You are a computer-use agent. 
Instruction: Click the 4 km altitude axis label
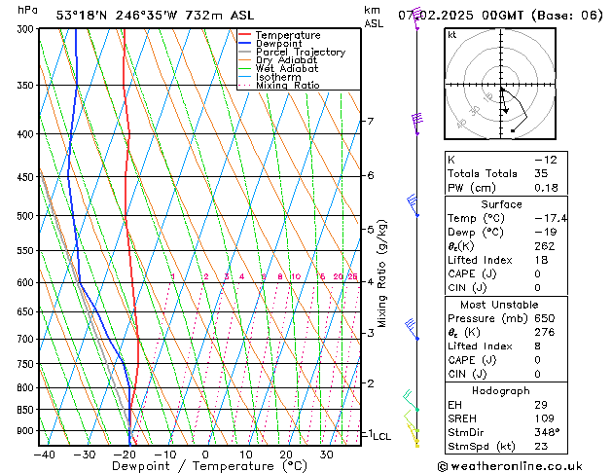pyautogui.click(x=371, y=281)
